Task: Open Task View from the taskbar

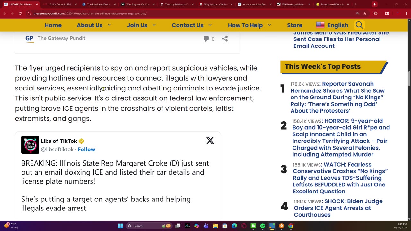Action: tap(178, 226)
